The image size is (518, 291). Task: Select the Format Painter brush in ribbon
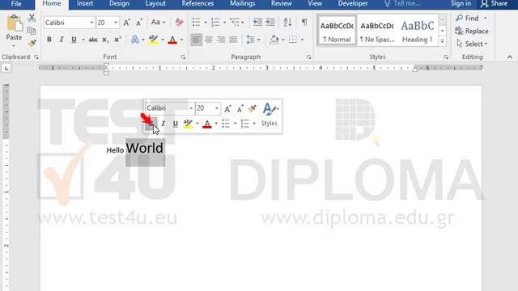tap(32, 43)
